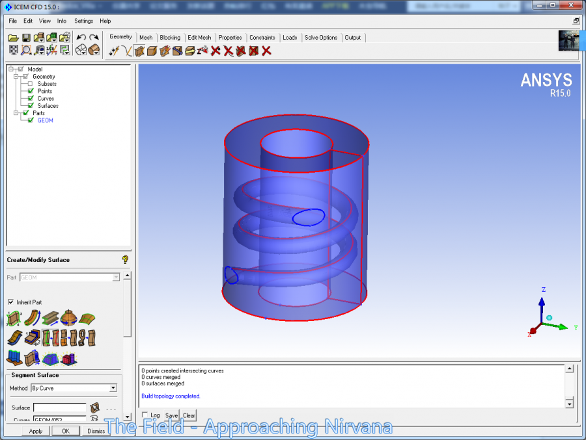The height and width of the screenshot is (440, 586).
Task: Toggle the Model checkbox in tree
Action: pyautogui.click(x=21, y=69)
